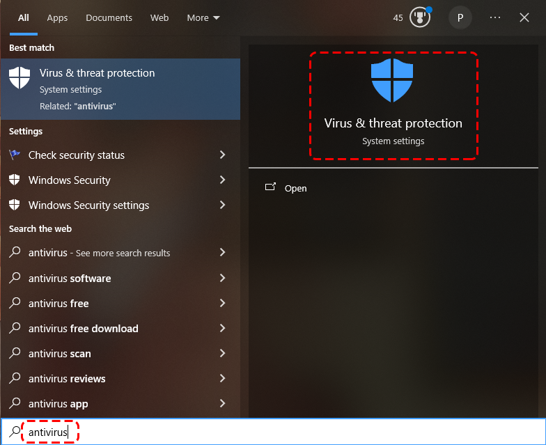Click the P account avatar

click(460, 17)
